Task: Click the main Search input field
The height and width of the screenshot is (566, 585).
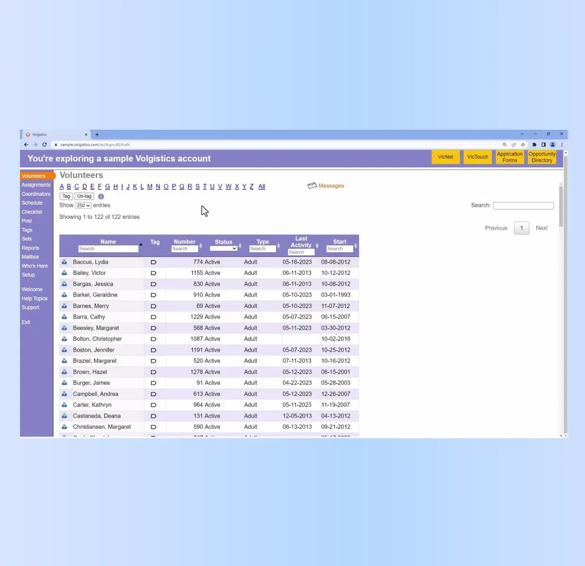Action: [x=523, y=206]
